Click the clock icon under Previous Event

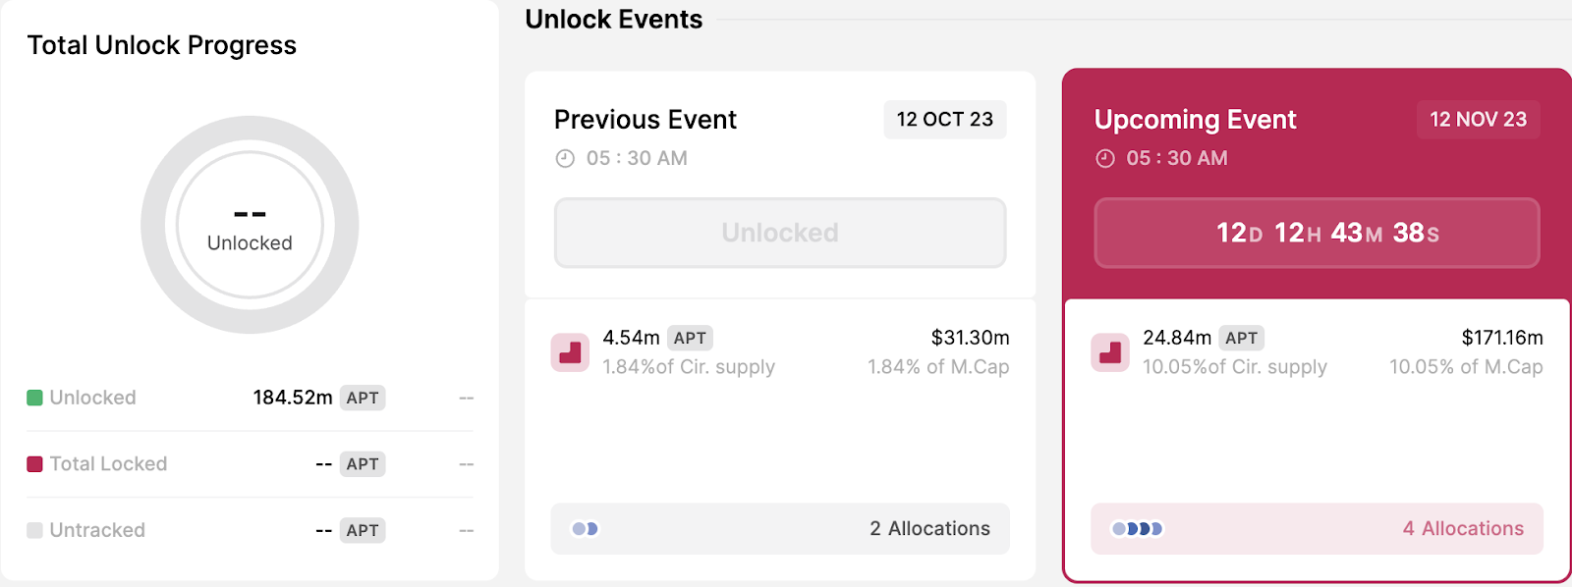pos(565,159)
